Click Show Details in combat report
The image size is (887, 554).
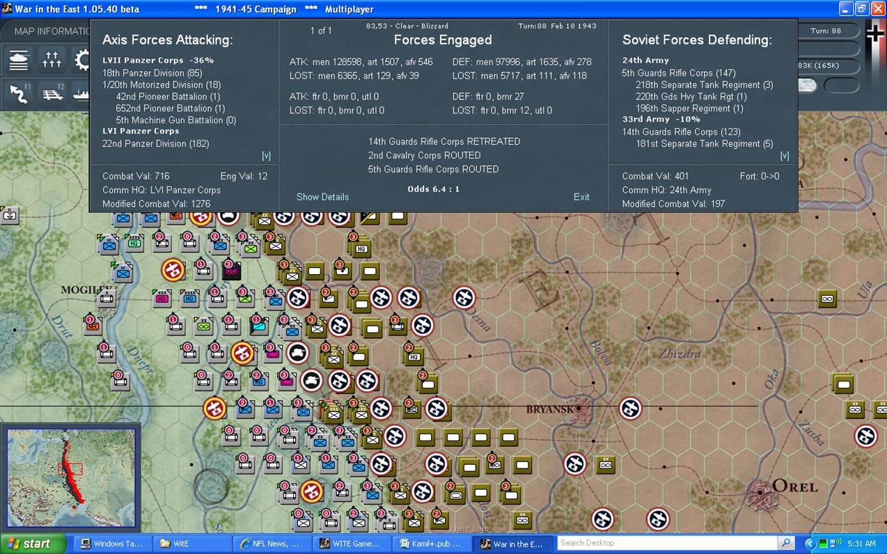pos(322,197)
